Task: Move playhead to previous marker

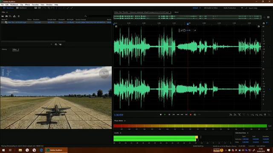Action: pyautogui.click(x=174, y=115)
